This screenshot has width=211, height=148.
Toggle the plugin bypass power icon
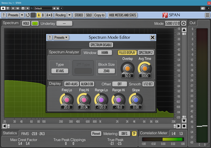(x=3, y=8)
